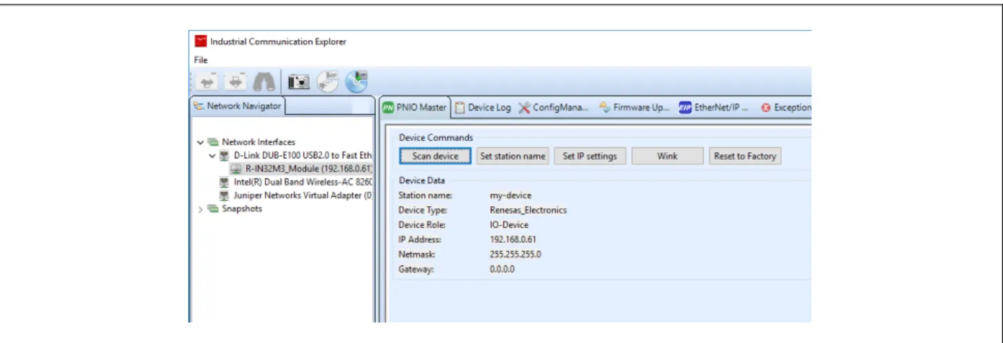
Task: Click the device type value Renesas_Electronics
Action: (x=528, y=210)
